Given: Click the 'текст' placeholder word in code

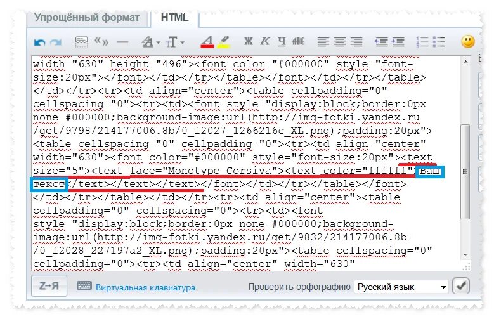Looking at the screenshot, I should tap(49, 185).
